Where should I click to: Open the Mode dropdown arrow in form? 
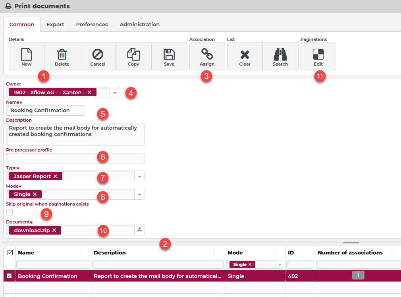pos(140,194)
